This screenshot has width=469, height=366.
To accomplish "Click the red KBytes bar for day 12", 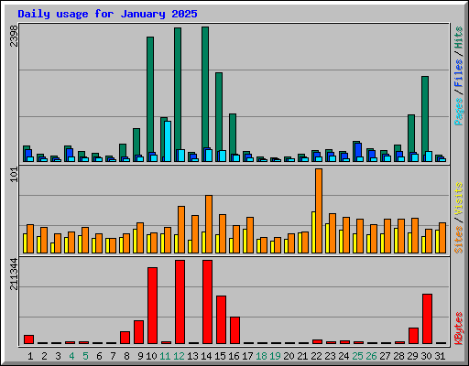I will pos(180,302).
